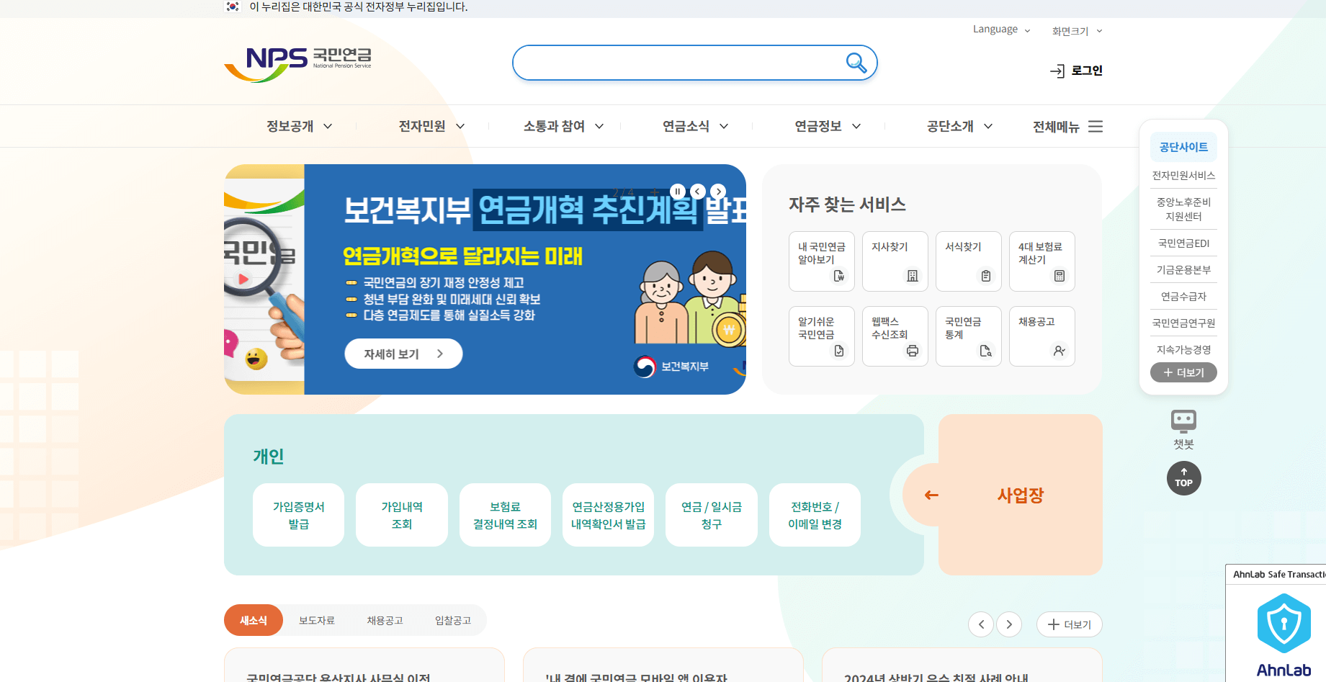Viewport: 1326px width, 682px height.
Task: Select the 새소식 tab
Action: (254, 620)
